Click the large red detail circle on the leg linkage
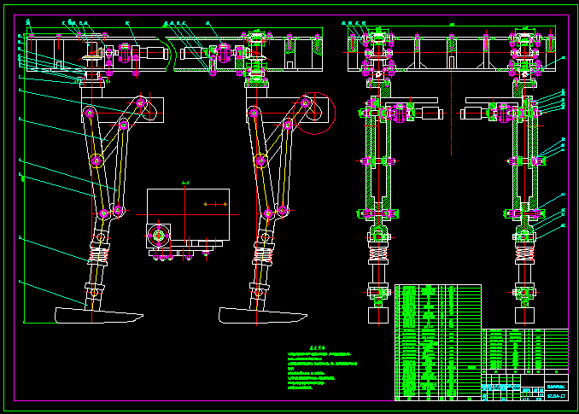 (314, 114)
